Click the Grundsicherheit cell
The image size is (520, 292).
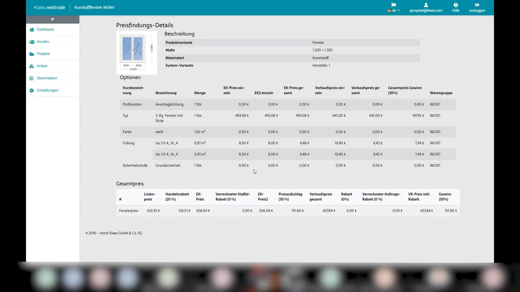(x=168, y=165)
